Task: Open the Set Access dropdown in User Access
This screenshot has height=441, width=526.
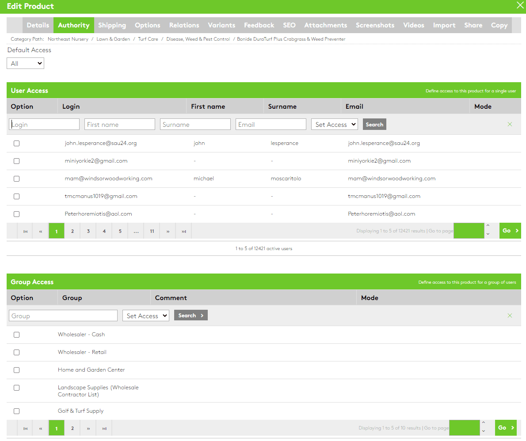Action: coord(335,124)
